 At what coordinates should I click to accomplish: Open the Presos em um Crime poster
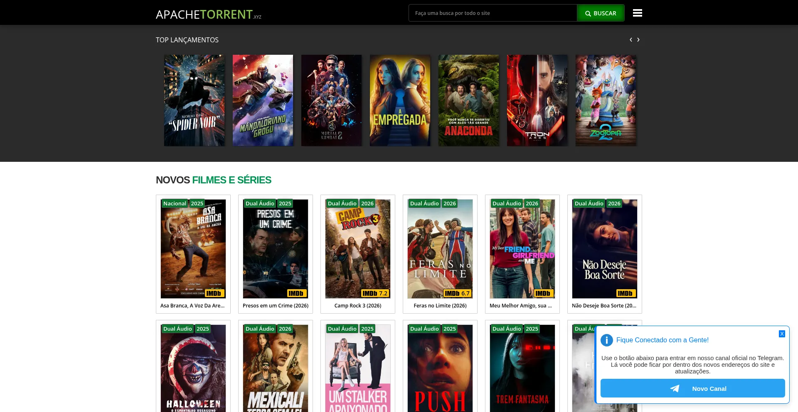tap(276, 249)
